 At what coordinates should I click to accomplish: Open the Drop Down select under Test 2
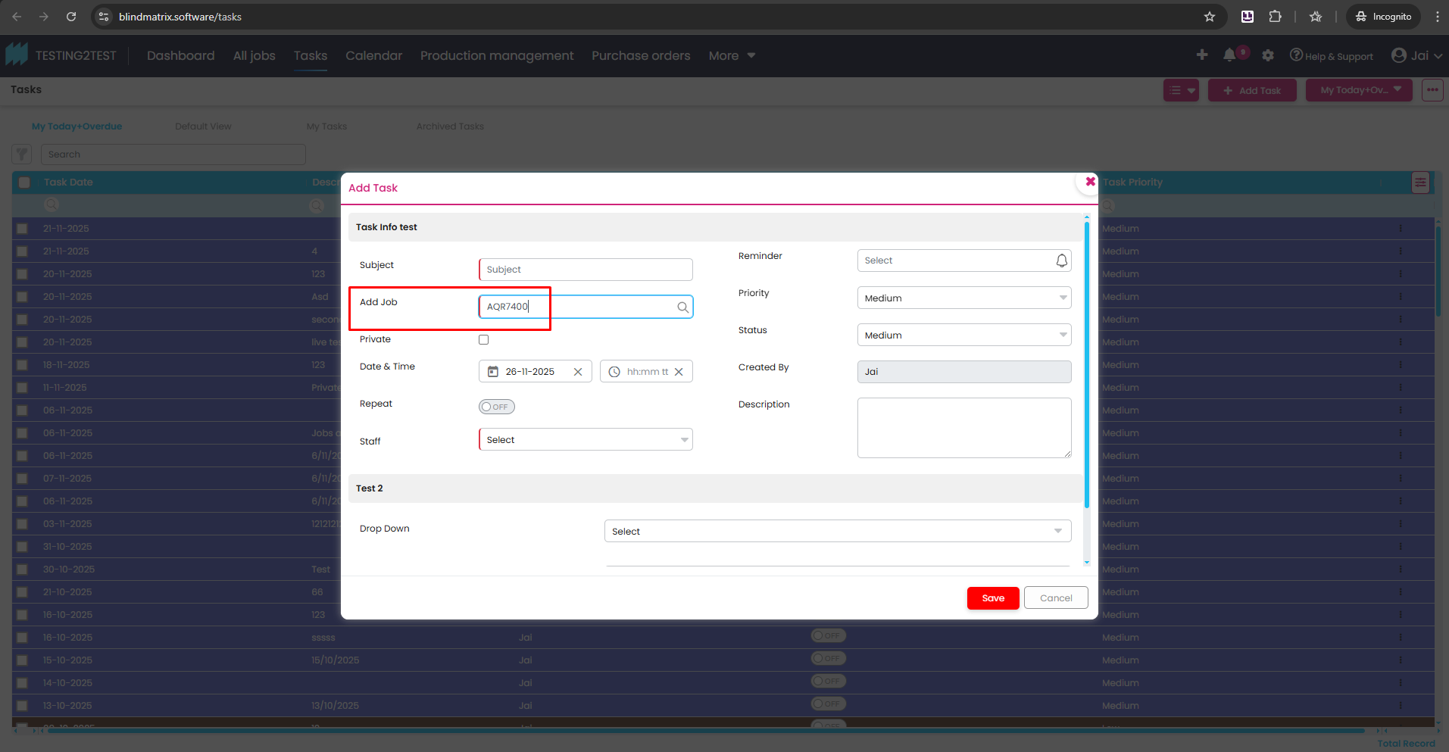point(837,532)
